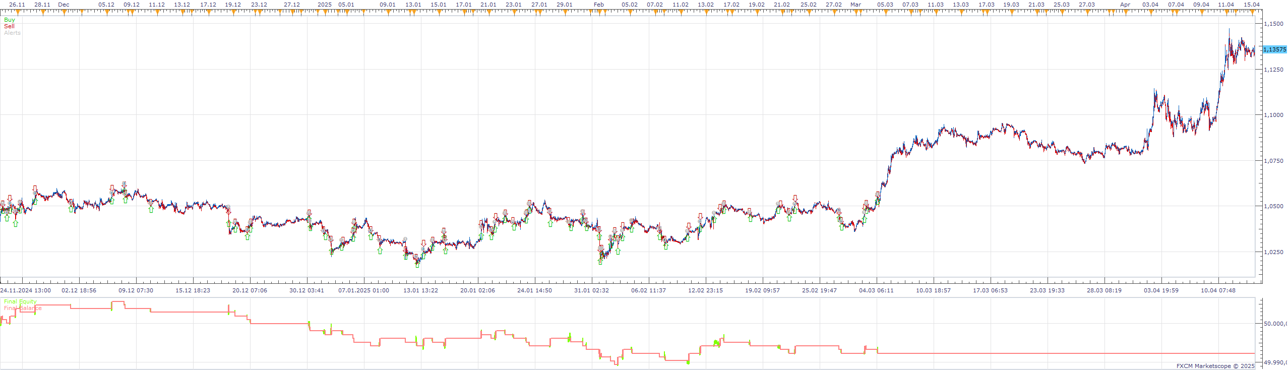This screenshot has height=370, width=1288.
Task: Click the 29.01 date on top axis
Action: 565,5
